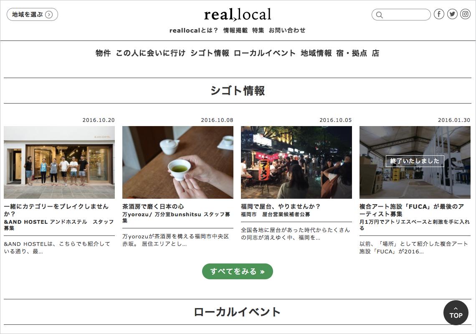Focus the header search field
This screenshot has height=334, width=476.
401,15
